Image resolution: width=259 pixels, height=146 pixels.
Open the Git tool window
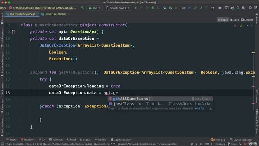click(42, 140)
